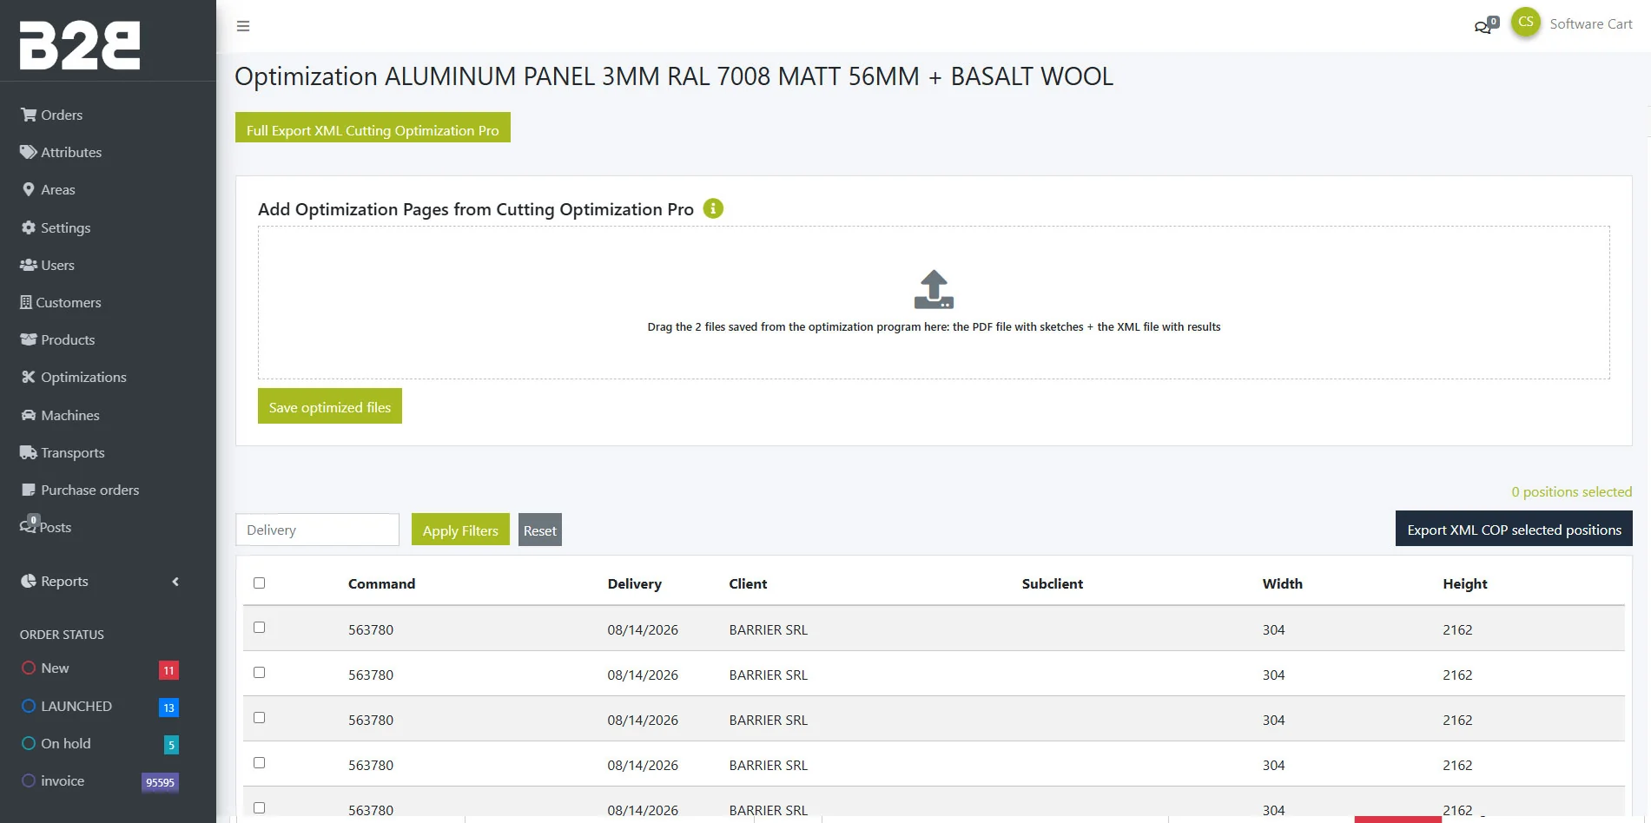Expand the Reports submenu arrow

coord(175,582)
